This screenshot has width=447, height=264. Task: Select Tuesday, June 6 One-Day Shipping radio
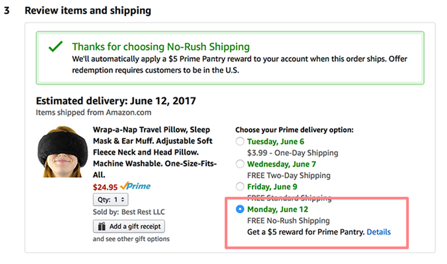click(240, 141)
